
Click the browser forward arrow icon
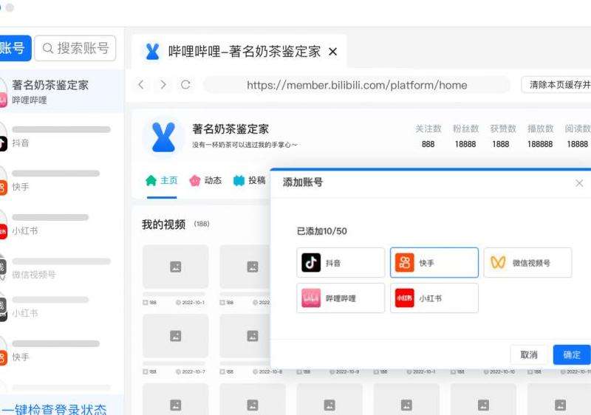pos(163,85)
